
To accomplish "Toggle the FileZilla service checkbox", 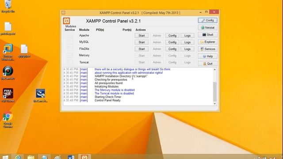I will pos(70,49).
